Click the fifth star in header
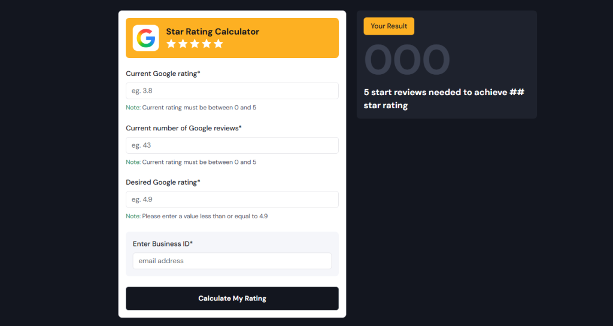Screen dimensions: 613x326 (218, 44)
